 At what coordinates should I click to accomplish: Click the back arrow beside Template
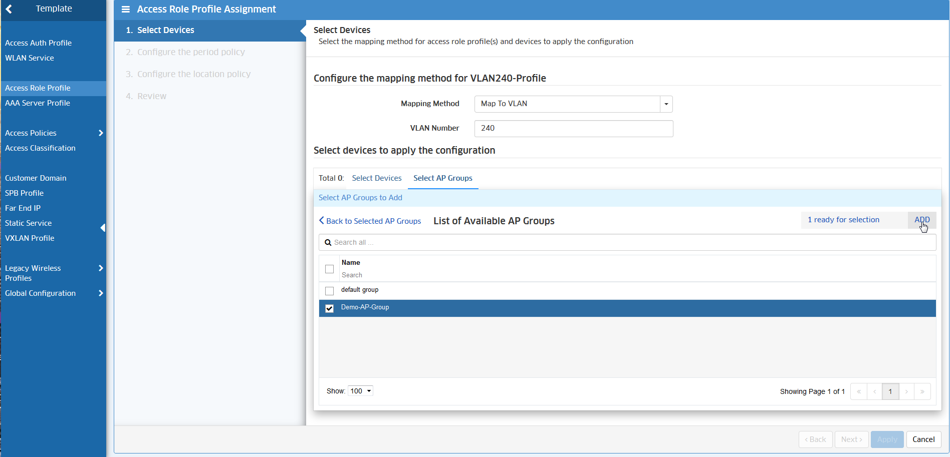(9, 9)
